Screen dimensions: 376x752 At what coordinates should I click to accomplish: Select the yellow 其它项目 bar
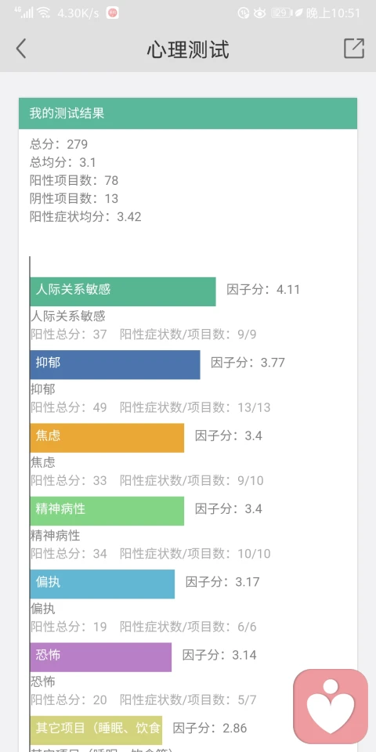(96, 730)
